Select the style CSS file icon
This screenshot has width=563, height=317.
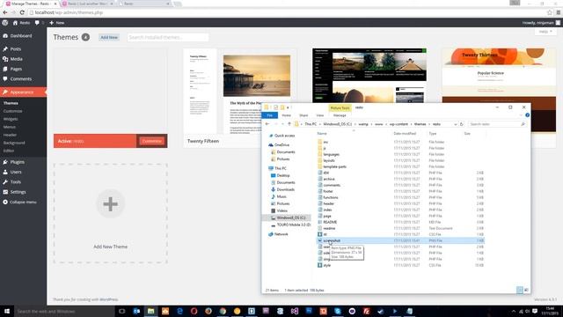320,265
